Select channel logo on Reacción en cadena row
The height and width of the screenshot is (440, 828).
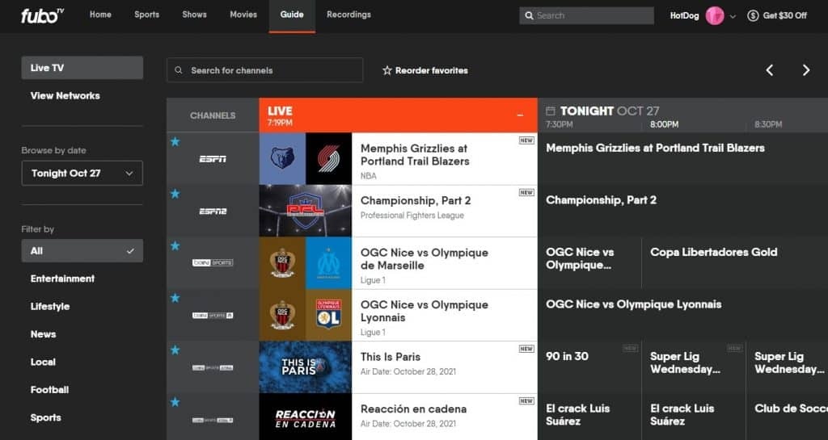click(x=213, y=420)
